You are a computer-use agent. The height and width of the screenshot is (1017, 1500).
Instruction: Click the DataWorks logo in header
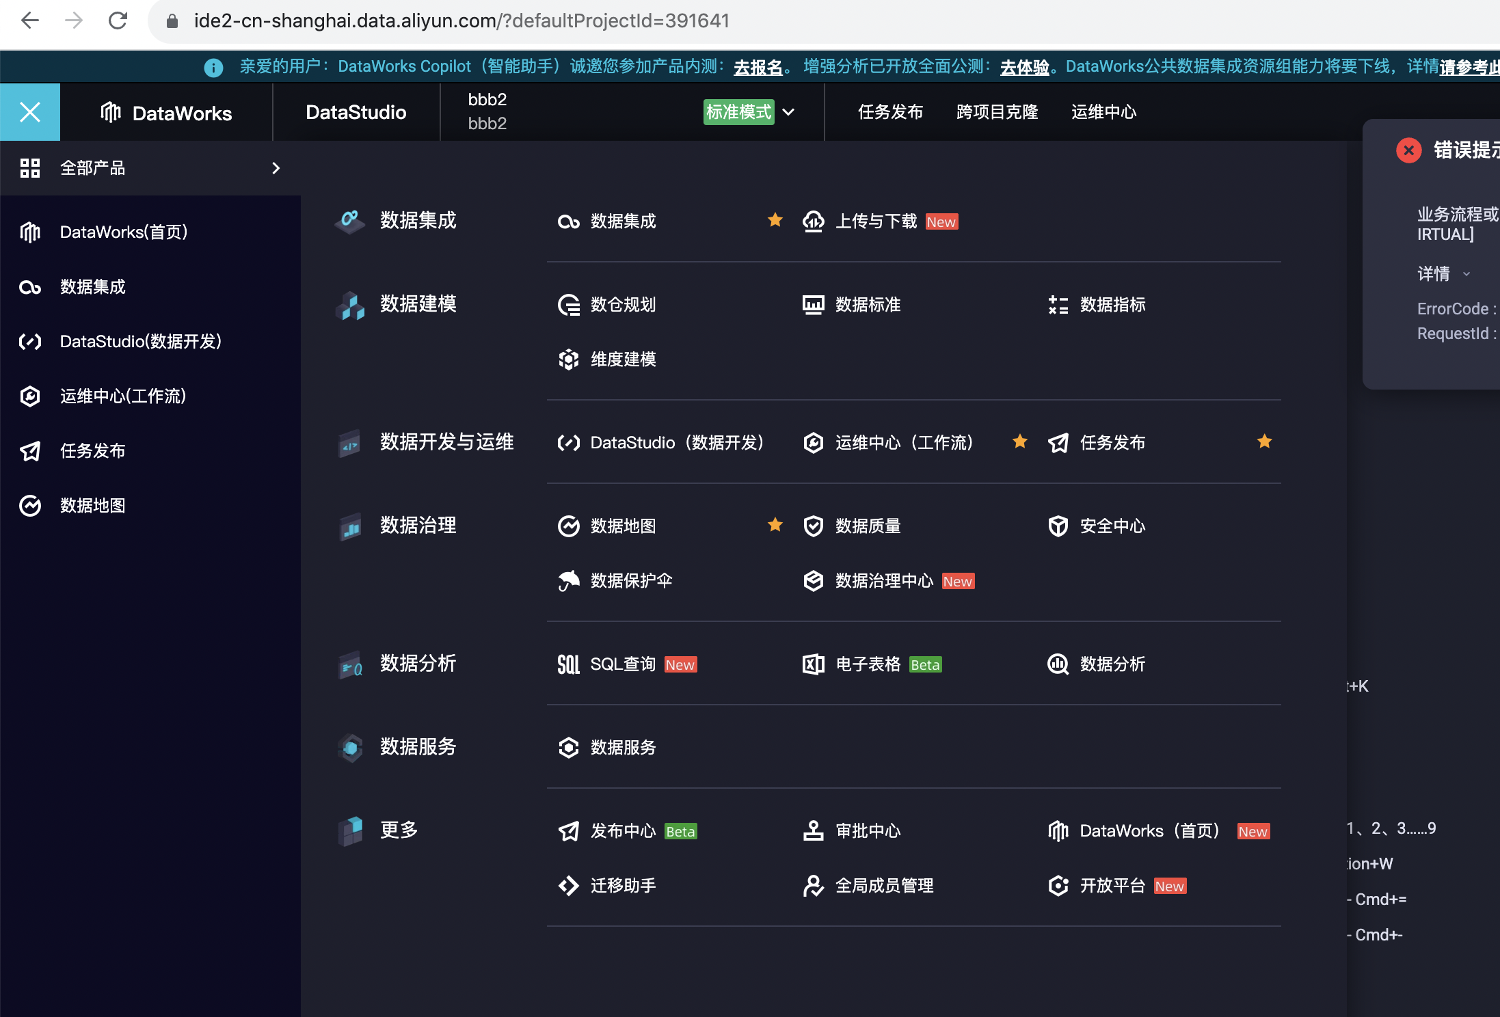166,113
